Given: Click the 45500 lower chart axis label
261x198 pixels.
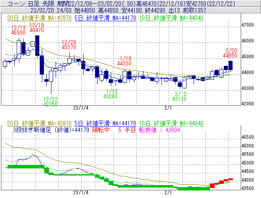Looking at the screenshot, I should pyautogui.click(x=248, y=154).
